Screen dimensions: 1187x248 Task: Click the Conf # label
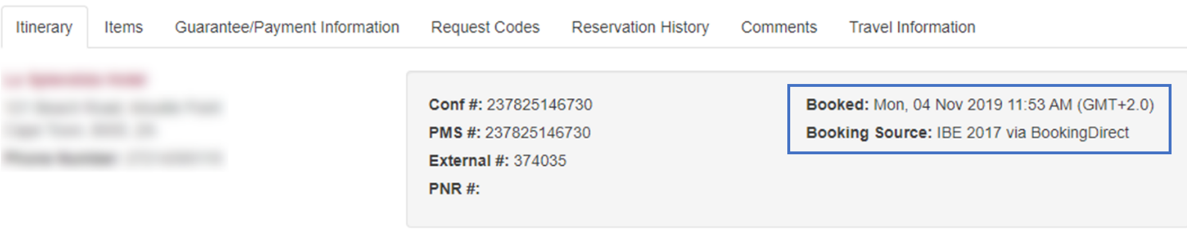455,105
